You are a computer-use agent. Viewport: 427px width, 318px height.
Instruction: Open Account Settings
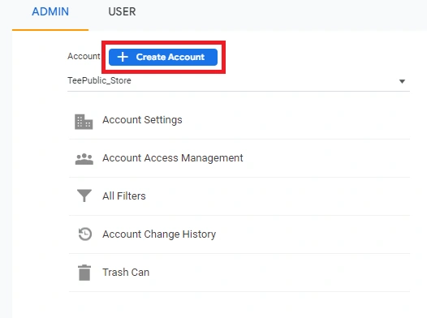[239, 120]
